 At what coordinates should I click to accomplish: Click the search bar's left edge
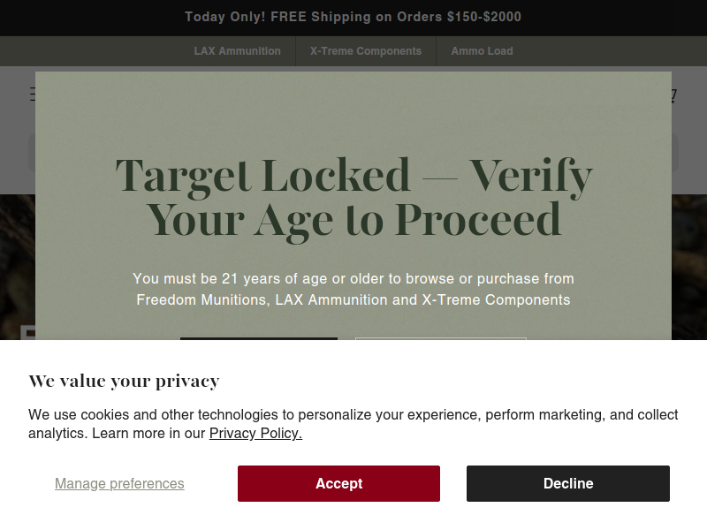[32, 153]
